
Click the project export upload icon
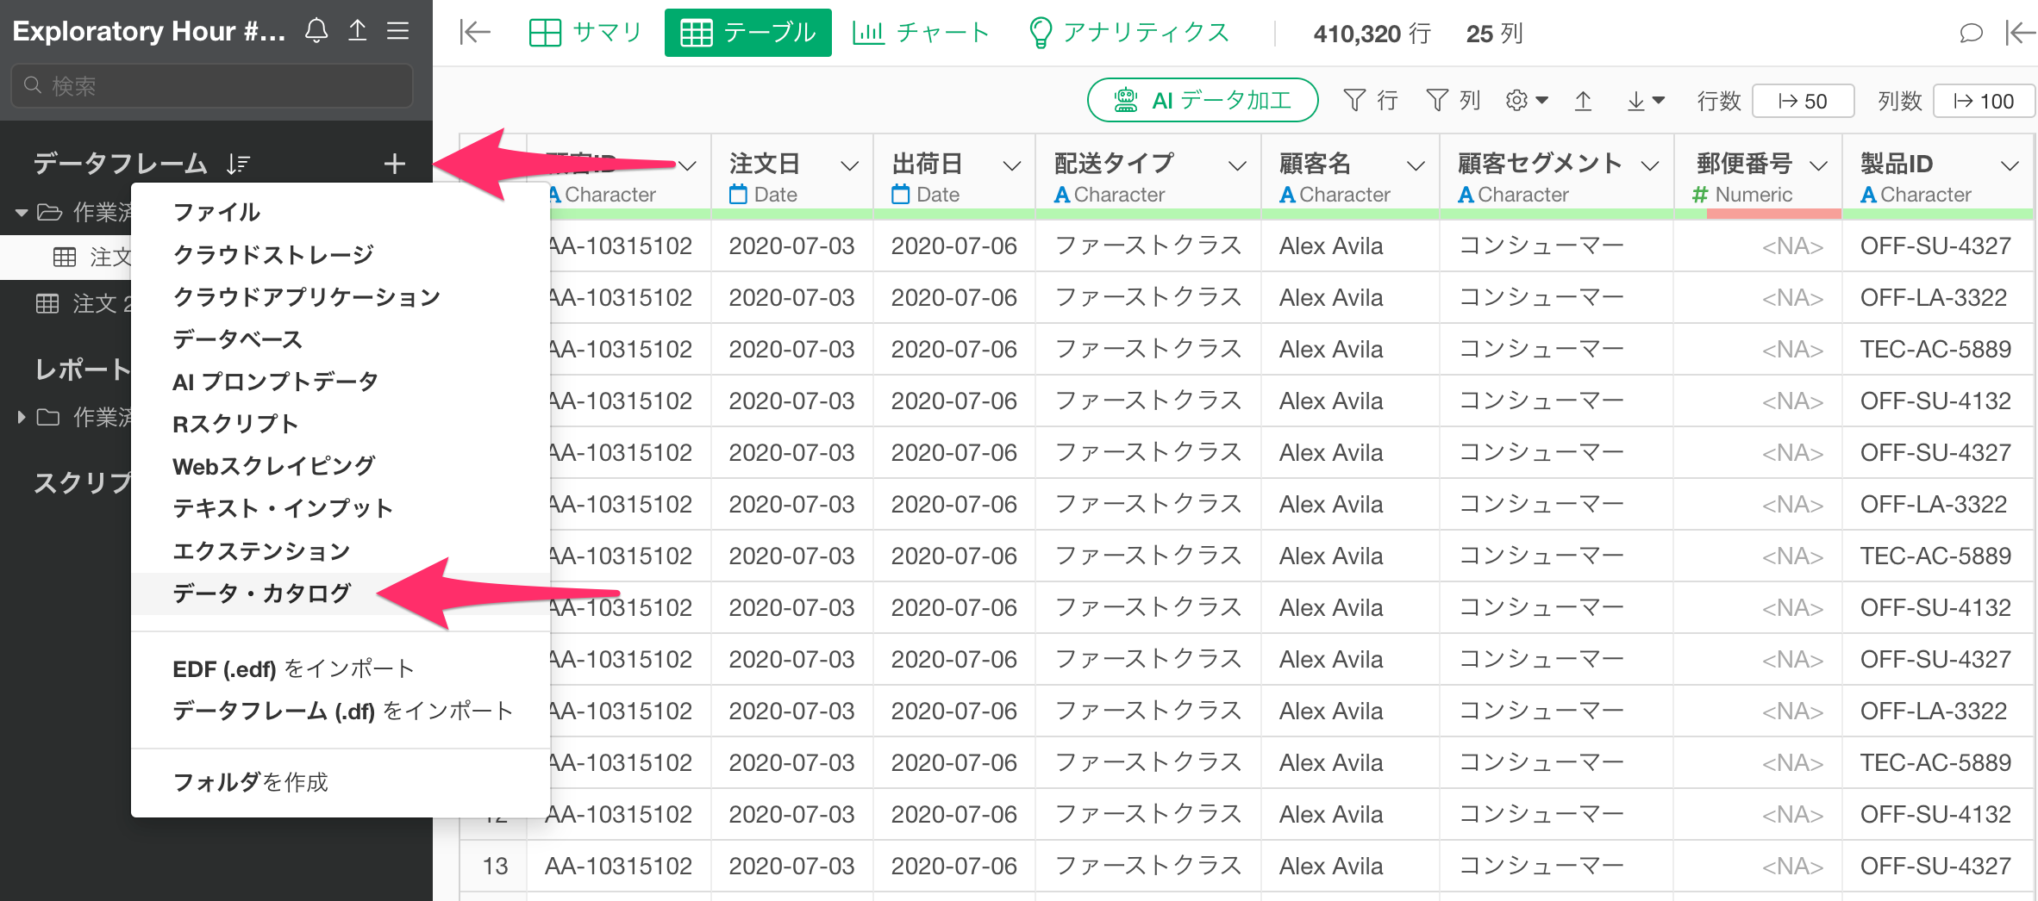click(x=357, y=31)
